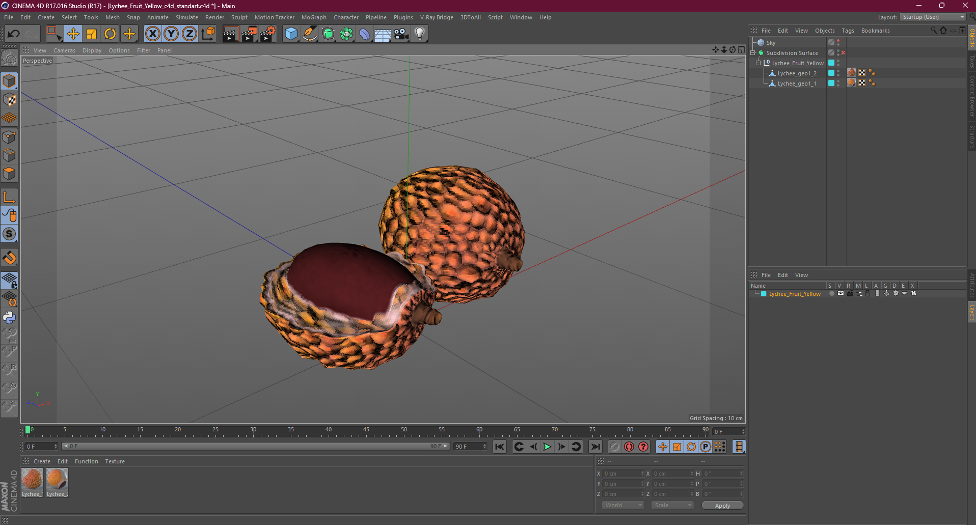The height and width of the screenshot is (525, 976).
Task: Click the Render View clapperboard icon
Action: pos(230,34)
